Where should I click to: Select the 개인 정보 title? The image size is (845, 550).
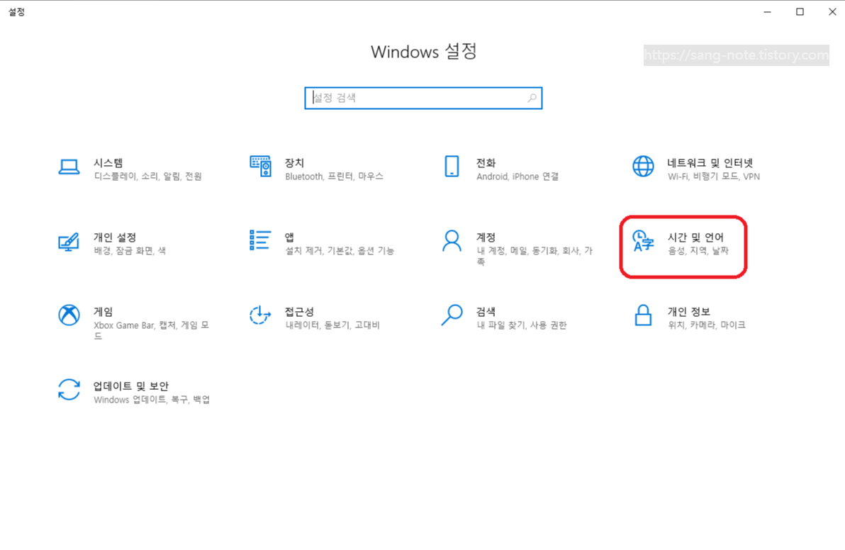pos(689,311)
